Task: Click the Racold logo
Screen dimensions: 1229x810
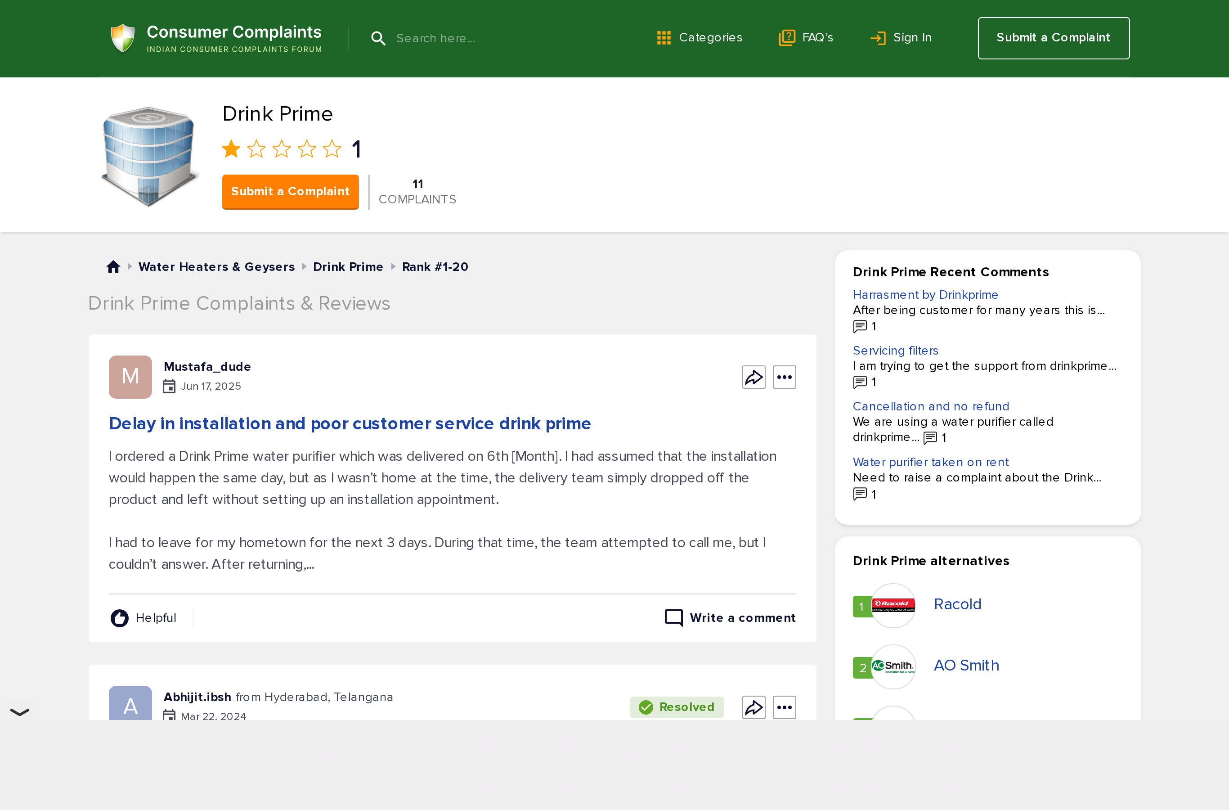Action: pyautogui.click(x=893, y=606)
